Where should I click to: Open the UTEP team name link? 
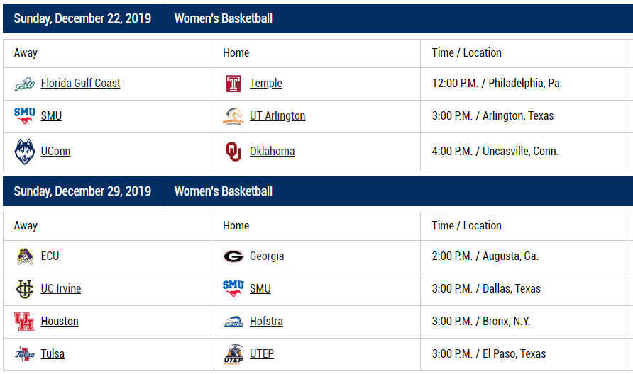[x=261, y=354]
